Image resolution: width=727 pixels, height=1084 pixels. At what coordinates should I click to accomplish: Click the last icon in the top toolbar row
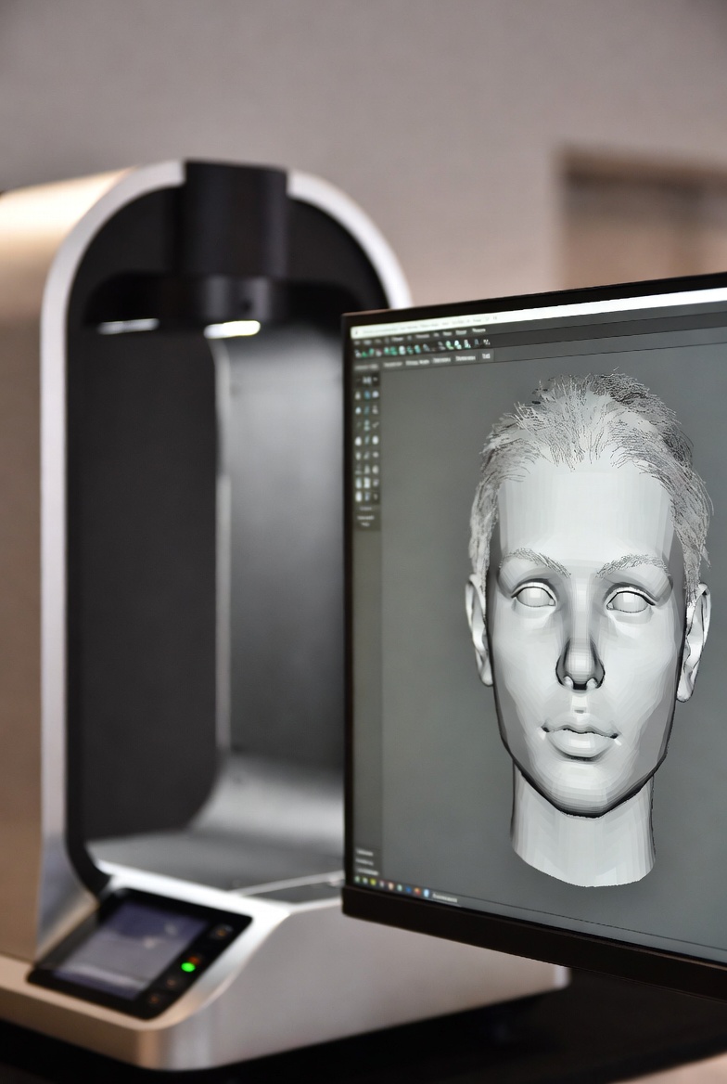click(x=488, y=343)
